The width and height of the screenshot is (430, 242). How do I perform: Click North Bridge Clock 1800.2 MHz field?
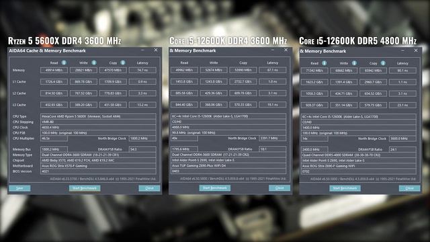[x=142, y=138]
